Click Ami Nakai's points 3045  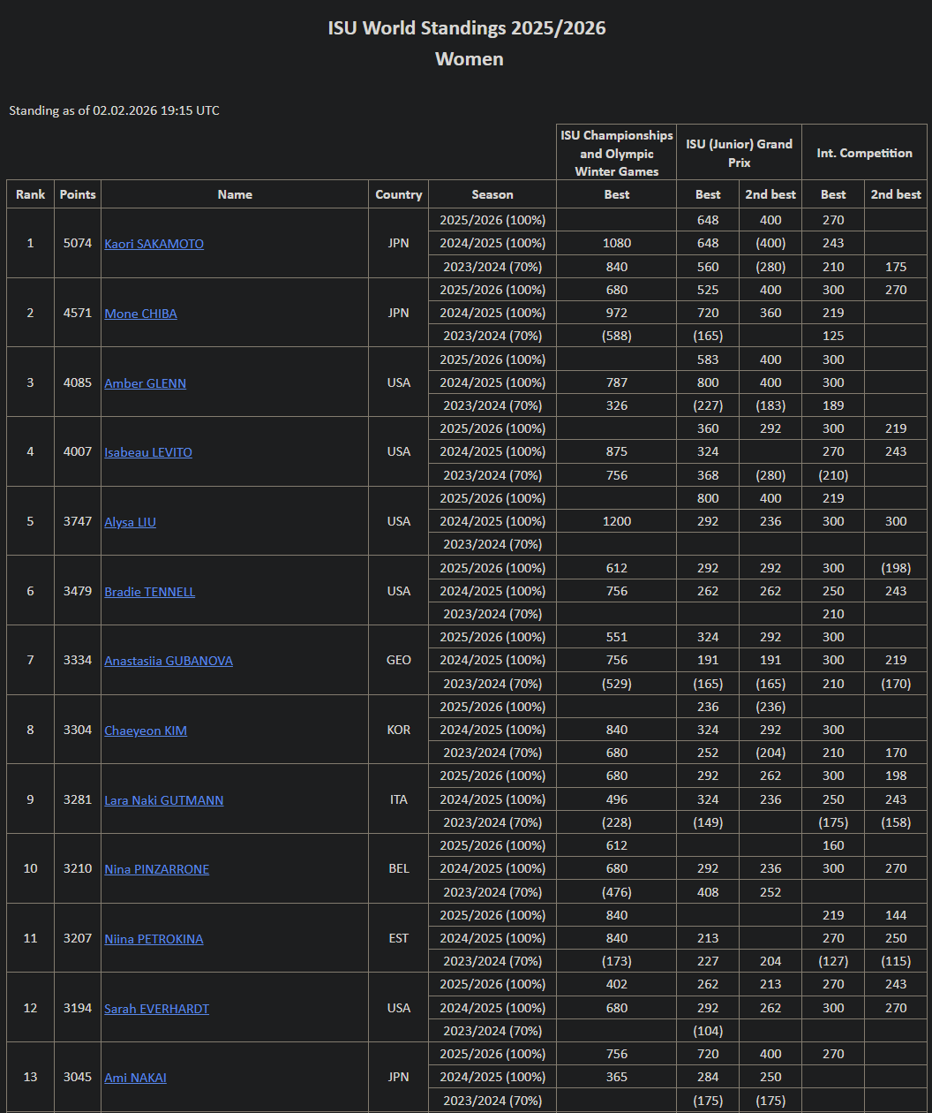click(x=78, y=1077)
